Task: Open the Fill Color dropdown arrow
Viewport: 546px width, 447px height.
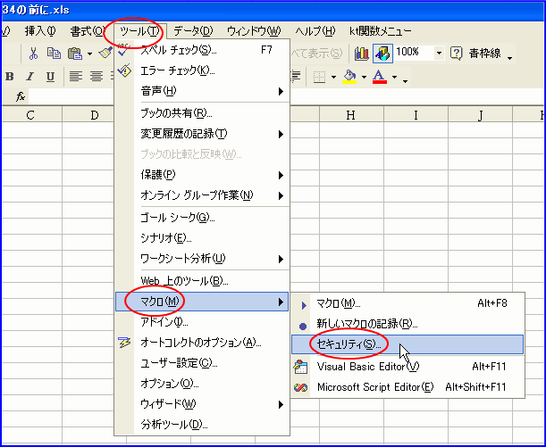Action: click(364, 77)
